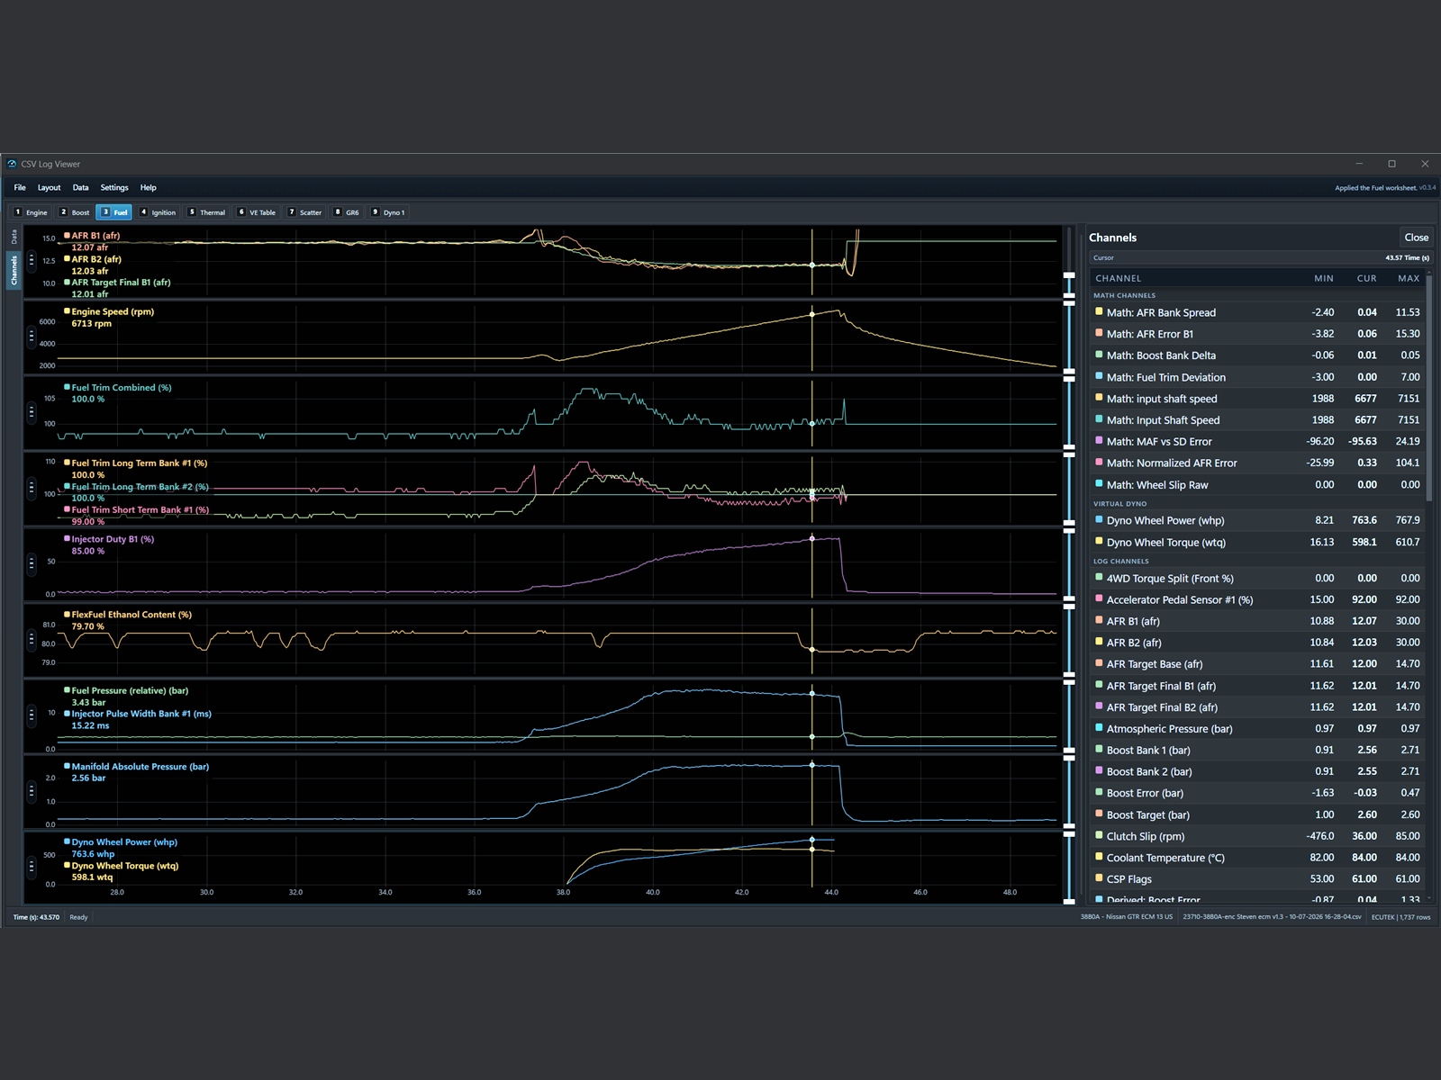Expand the Data side panel tab

click(x=14, y=238)
